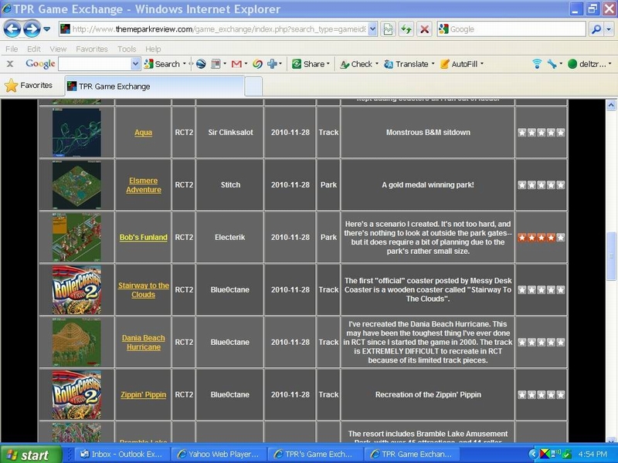This screenshot has height=463, width=618.
Task: Click the orange star rating for Bob's Funland
Action: pyautogui.click(x=542, y=238)
